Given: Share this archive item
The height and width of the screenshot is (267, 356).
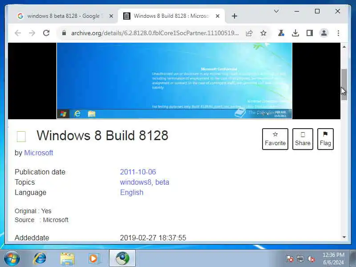Looking at the screenshot, I should tap(303, 139).
